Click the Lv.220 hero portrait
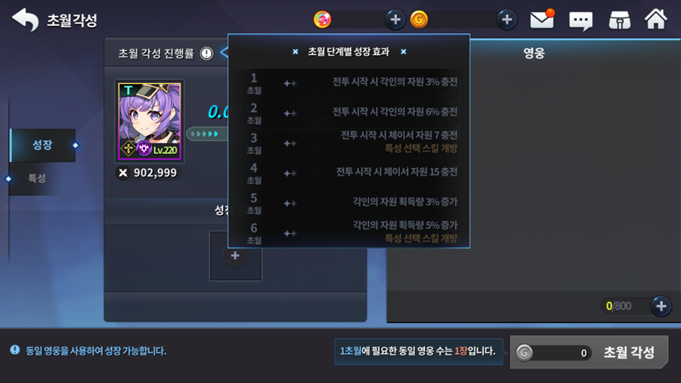Screen dimensions: 681x383 [149, 122]
